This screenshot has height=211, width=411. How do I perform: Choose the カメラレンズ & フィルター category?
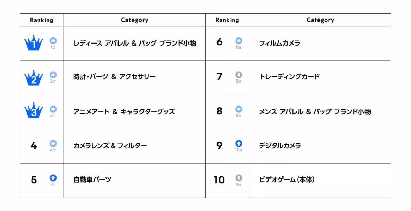pyautogui.click(x=110, y=146)
